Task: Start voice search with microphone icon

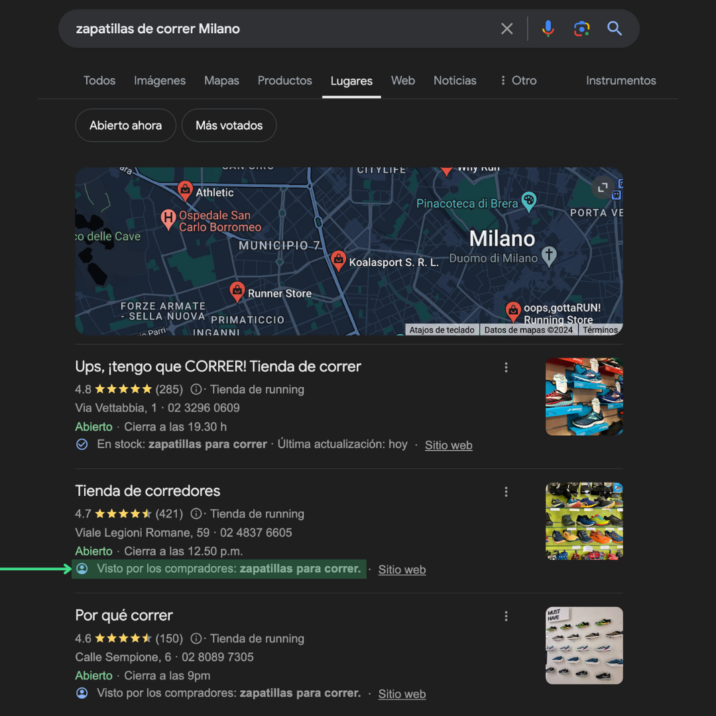Action: 548,29
